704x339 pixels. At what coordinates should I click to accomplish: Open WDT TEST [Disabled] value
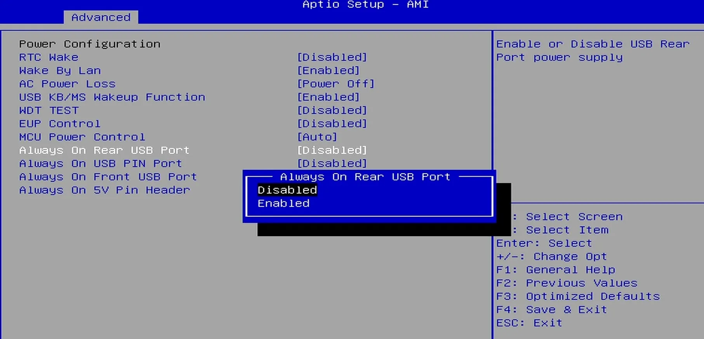click(332, 111)
